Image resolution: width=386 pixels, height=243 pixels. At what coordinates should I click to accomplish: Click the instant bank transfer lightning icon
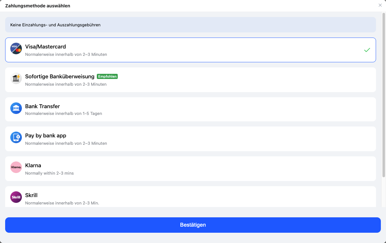coord(16,78)
